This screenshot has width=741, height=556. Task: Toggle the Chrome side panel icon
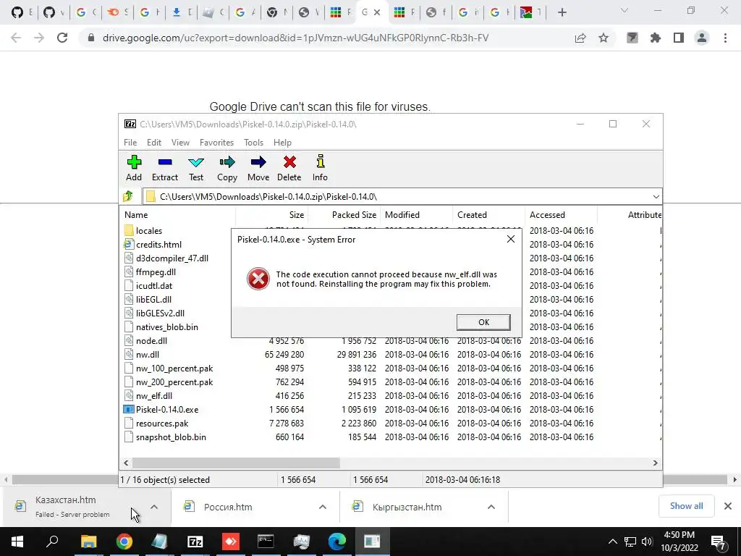(679, 38)
